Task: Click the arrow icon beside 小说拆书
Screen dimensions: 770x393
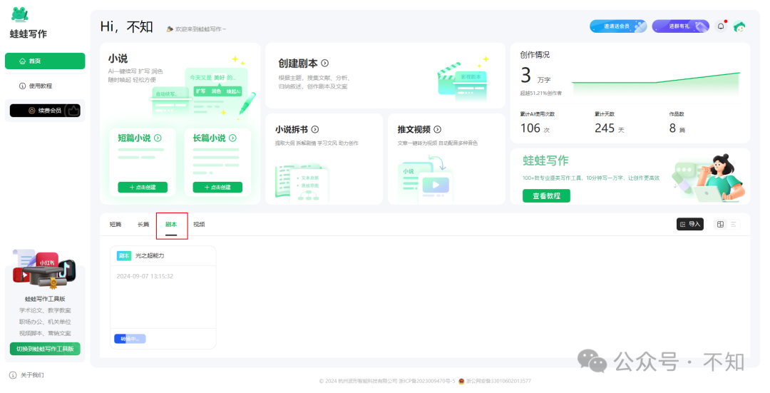Action: pyautogui.click(x=315, y=129)
